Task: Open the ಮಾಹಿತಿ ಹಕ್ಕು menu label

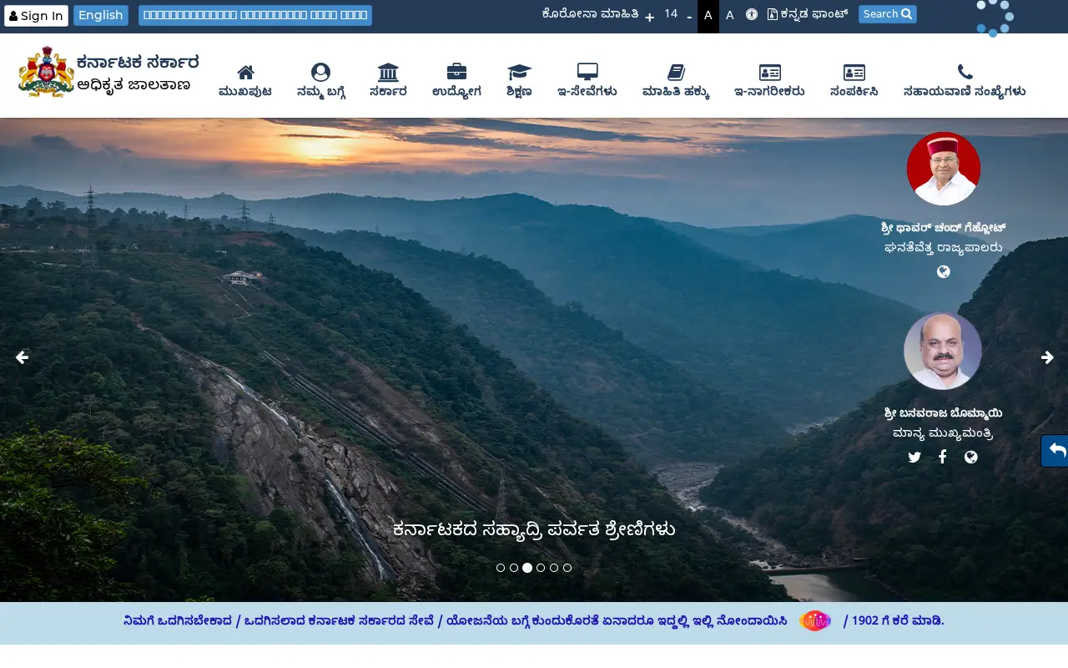Action: [x=676, y=92]
